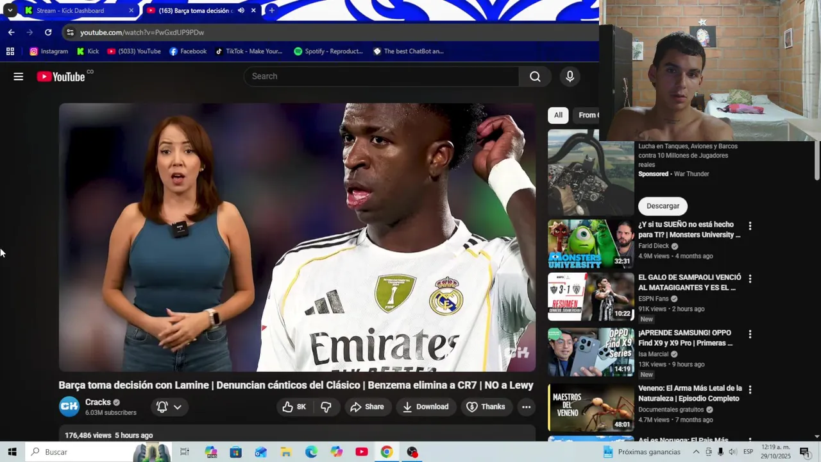The height and width of the screenshot is (462, 821).
Task: Open the Spotify bookmark
Action: pos(328,51)
